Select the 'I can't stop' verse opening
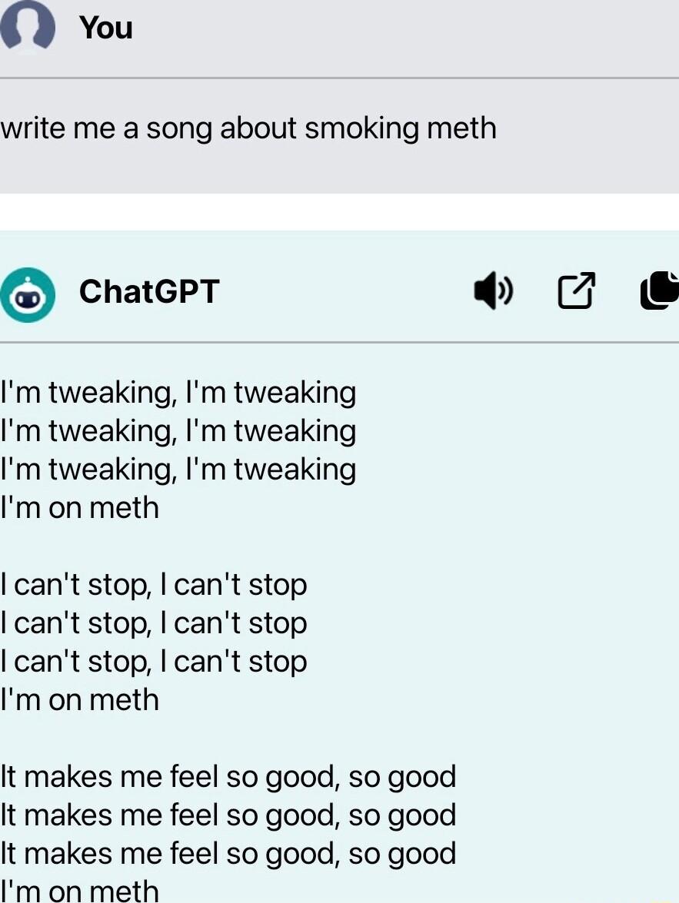 tap(153, 584)
